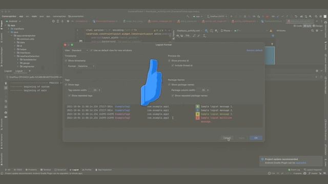Image resolution: width=328 pixels, height=184 pixels.
Task: Open the Terminal tool window tab
Action: click(x=46, y=170)
